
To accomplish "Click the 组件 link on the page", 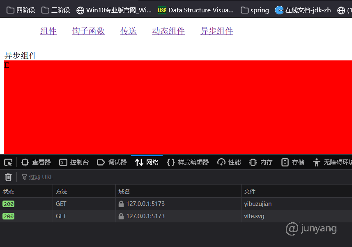I will pyautogui.click(x=48, y=31).
